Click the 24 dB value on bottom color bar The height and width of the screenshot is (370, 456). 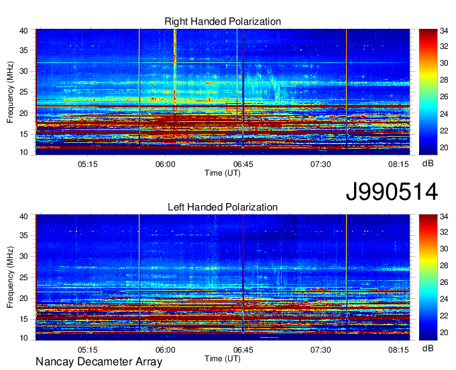[444, 299]
